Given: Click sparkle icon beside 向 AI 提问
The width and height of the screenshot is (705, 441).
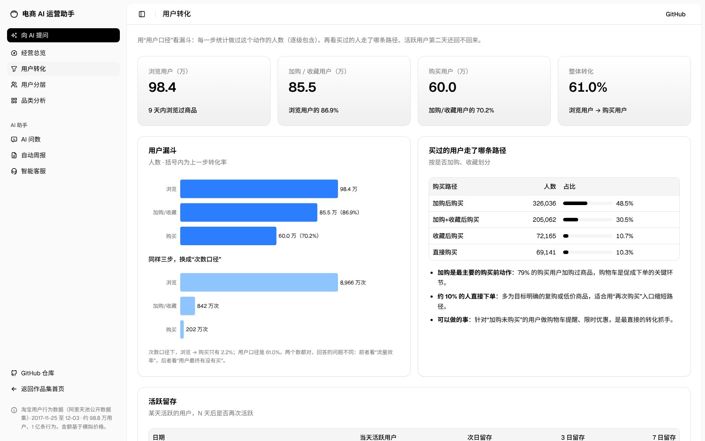Looking at the screenshot, I should tap(14, 35).
